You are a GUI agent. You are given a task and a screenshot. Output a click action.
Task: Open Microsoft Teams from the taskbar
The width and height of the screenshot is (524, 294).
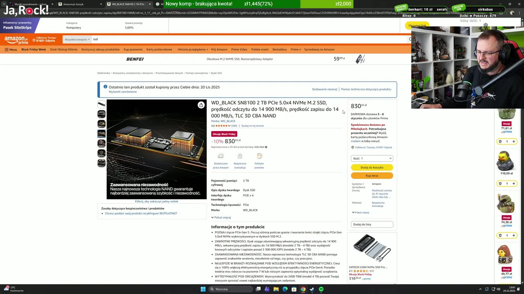click(x=267, y=289)
